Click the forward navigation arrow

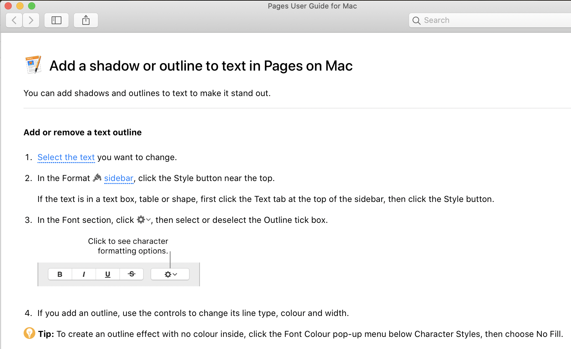[31, 20]
